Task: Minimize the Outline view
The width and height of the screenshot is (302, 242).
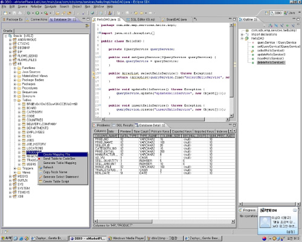Action: tap(294, 19)
